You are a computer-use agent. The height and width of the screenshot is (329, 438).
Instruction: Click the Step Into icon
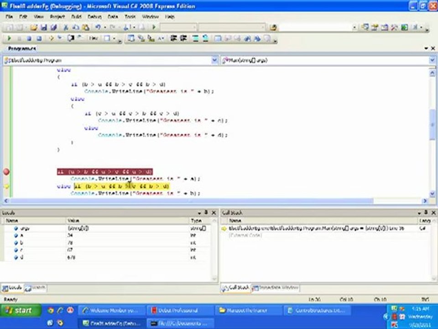pyautogui.click(x=60, y=38)
